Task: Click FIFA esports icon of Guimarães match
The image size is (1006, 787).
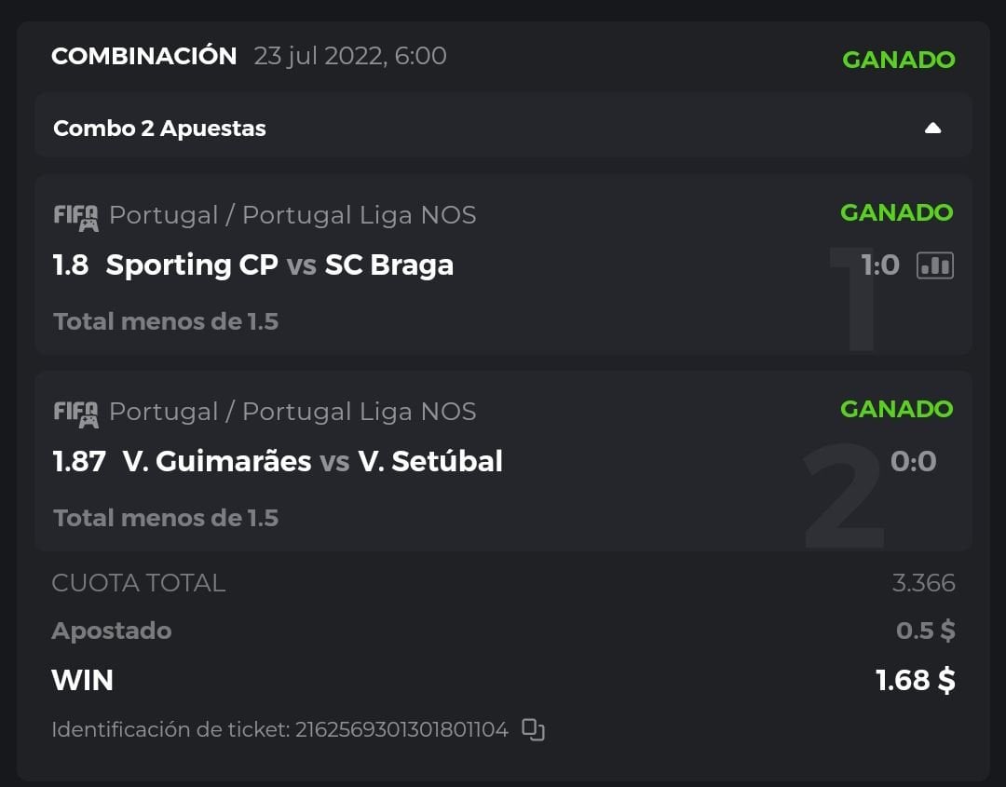Action: coord(75,414)
